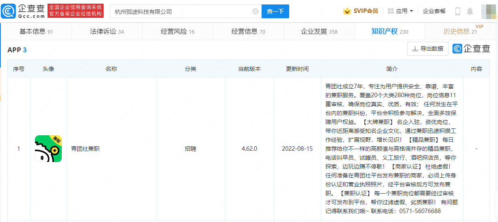
Task: Click the 分类 column header
Action: (191, 69)
